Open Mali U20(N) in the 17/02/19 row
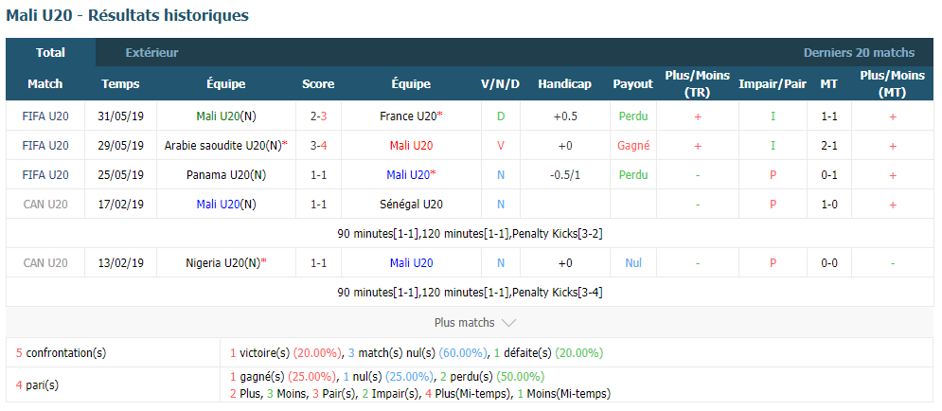Screen dimensions: 942x411 [x=226, y=205]
